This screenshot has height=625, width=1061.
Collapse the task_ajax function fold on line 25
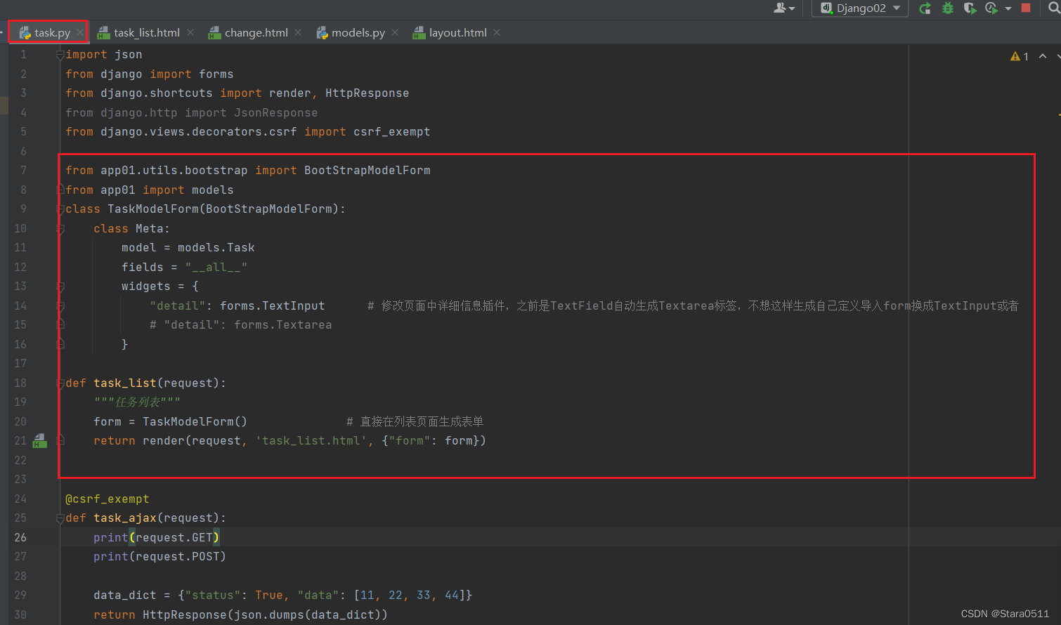(x=60, y=518)
